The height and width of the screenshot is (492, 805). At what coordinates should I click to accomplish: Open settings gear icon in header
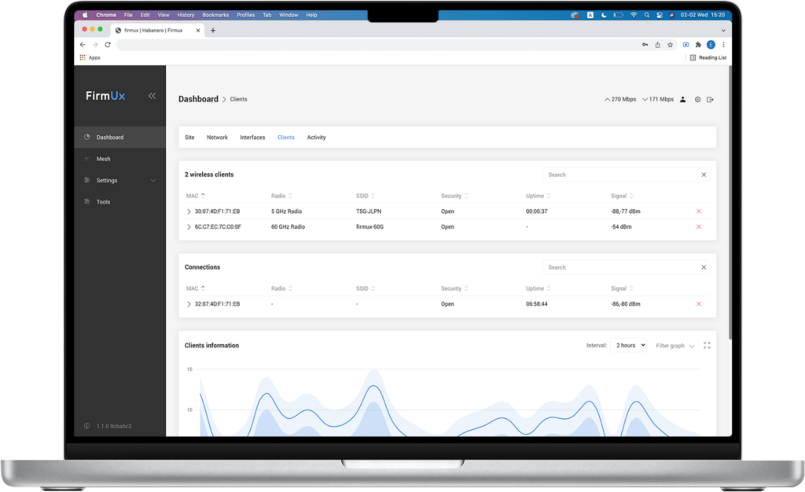pos(697,100)
